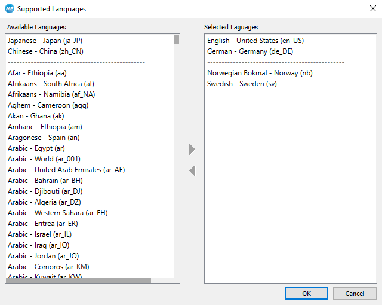
Task: Pick Amharic - Ethiopia (am) from list
Action: (44, 127)
